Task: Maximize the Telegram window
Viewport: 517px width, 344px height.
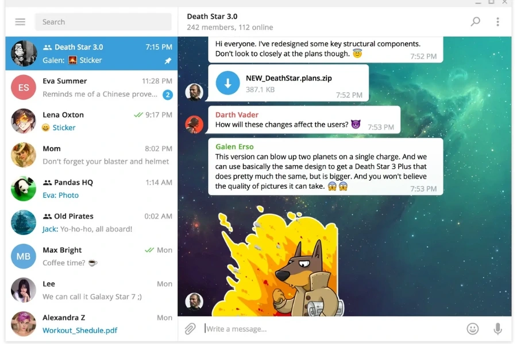Action: 491,2
